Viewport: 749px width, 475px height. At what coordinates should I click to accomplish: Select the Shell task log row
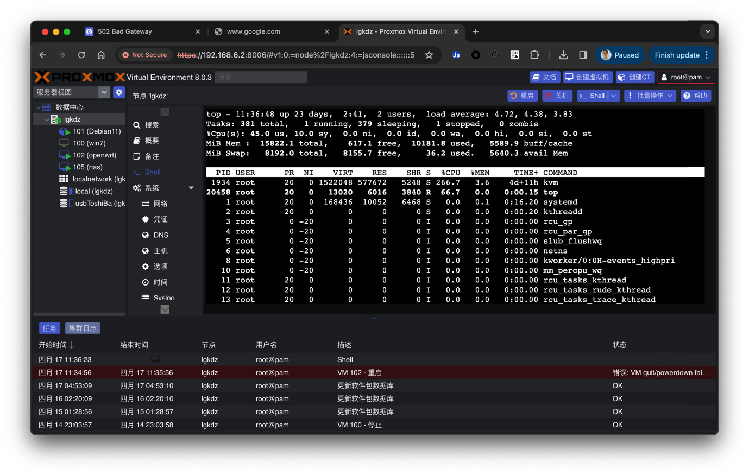click(x=374, y=359)
